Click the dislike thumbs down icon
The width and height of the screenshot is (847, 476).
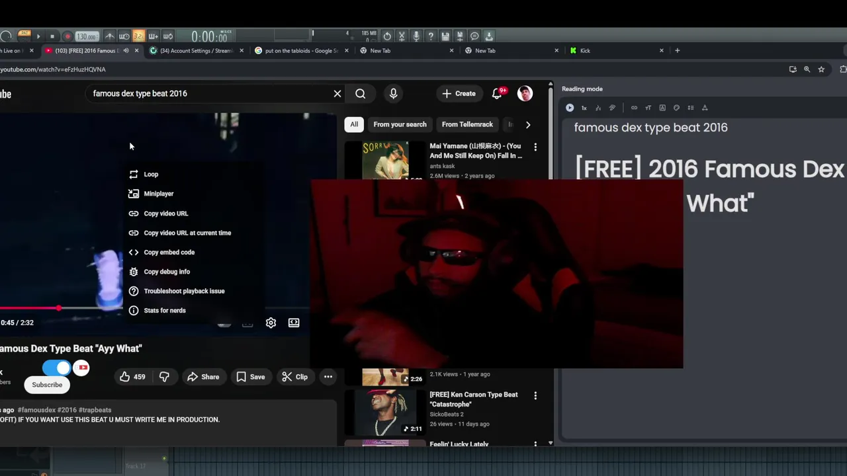click(164, 377)
